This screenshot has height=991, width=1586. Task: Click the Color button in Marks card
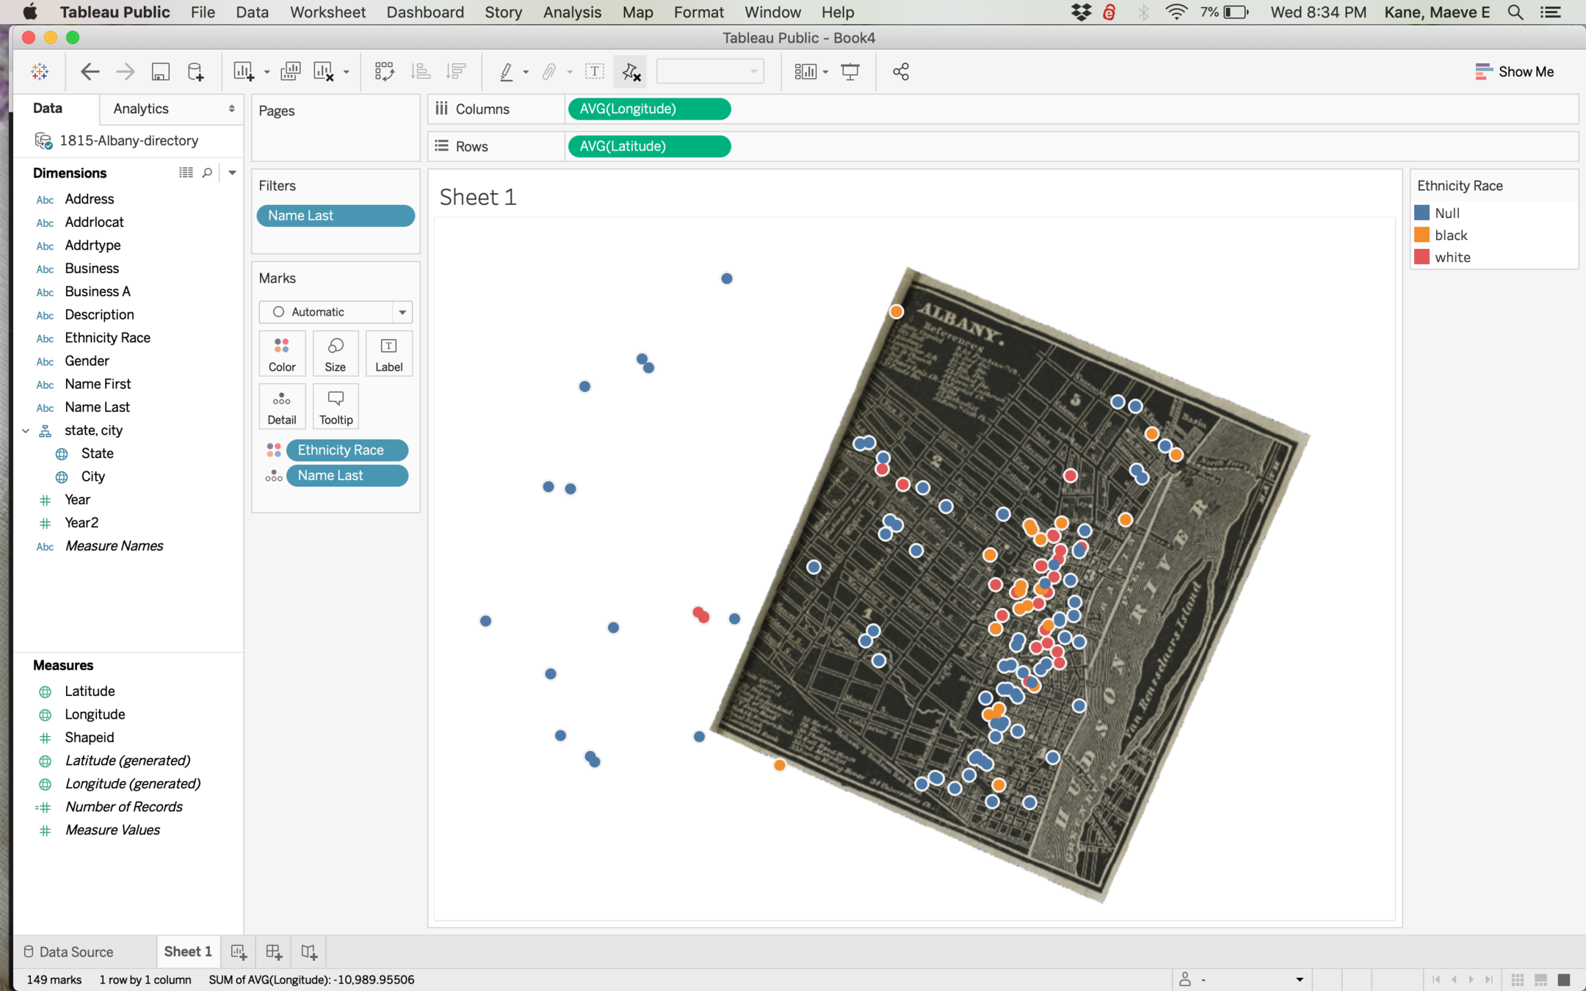(282, 354)
